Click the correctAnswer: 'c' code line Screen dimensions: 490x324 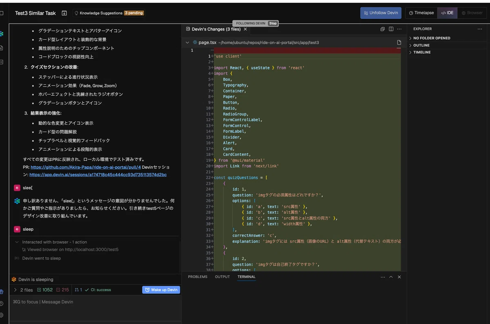coord(254,235)
